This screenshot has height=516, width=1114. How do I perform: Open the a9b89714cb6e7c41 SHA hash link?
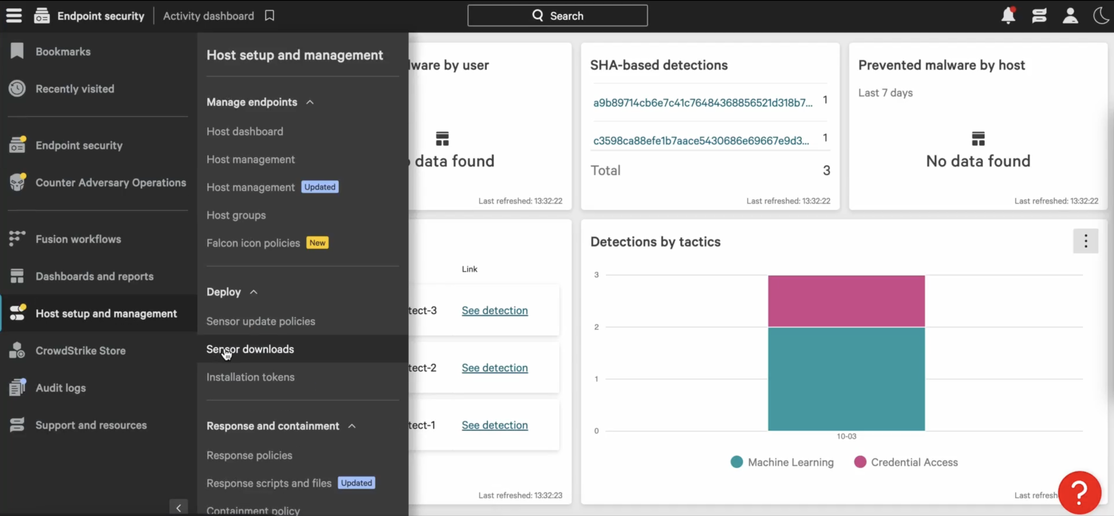[702, 102]
